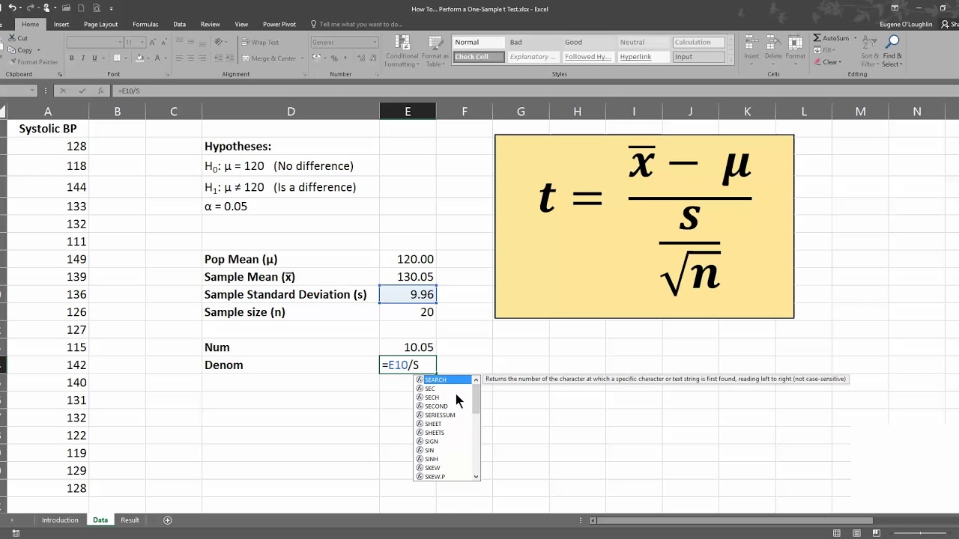Click the Cancel X in formula bar

(x=63, y=91)
